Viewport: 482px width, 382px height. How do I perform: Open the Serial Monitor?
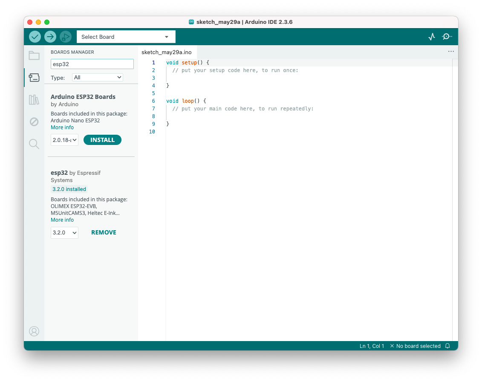click(447, 37)
